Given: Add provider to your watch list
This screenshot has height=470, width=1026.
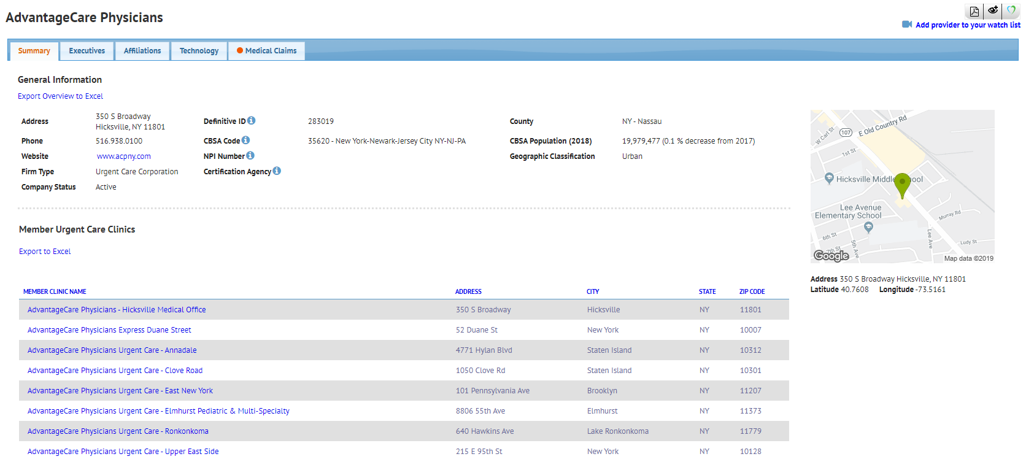Looking at the screenshot, I should coord(968,25).
